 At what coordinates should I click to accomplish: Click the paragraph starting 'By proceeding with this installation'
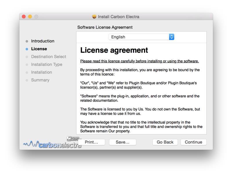click(x=140, y=72)
